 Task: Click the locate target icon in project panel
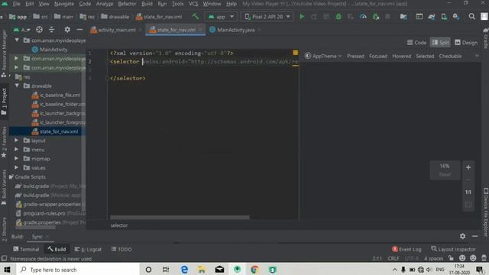pos(39,30)
